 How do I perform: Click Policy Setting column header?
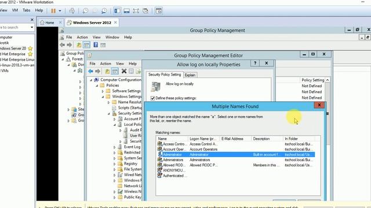click(312, 80)
